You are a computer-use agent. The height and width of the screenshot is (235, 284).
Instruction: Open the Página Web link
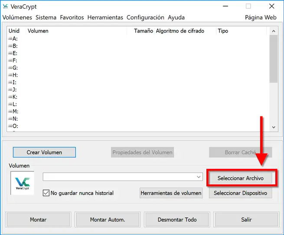pyautogui.click(x=261, y=17)
